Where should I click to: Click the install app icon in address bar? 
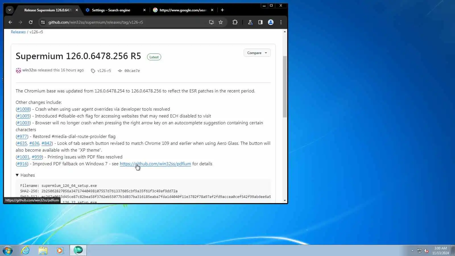tap(211, 22)
